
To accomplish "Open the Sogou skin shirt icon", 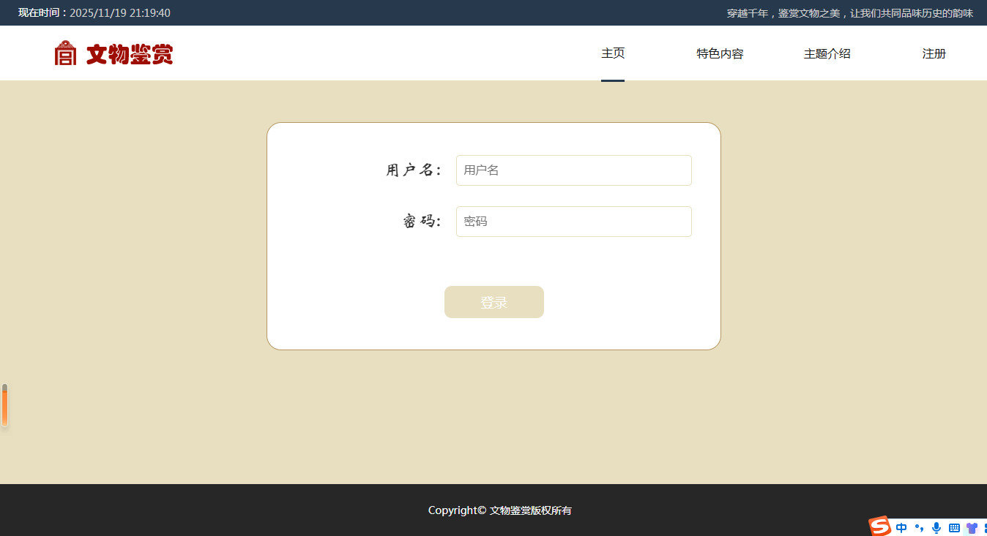I will pos(972,528).
